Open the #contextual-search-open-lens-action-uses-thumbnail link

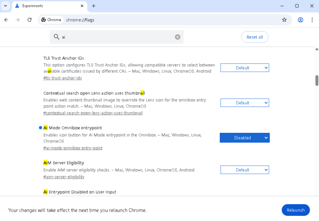point(93,113)
